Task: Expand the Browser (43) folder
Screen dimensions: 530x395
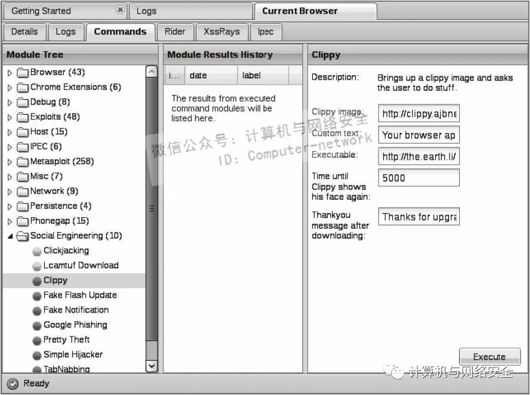Action: pos(10,73)
